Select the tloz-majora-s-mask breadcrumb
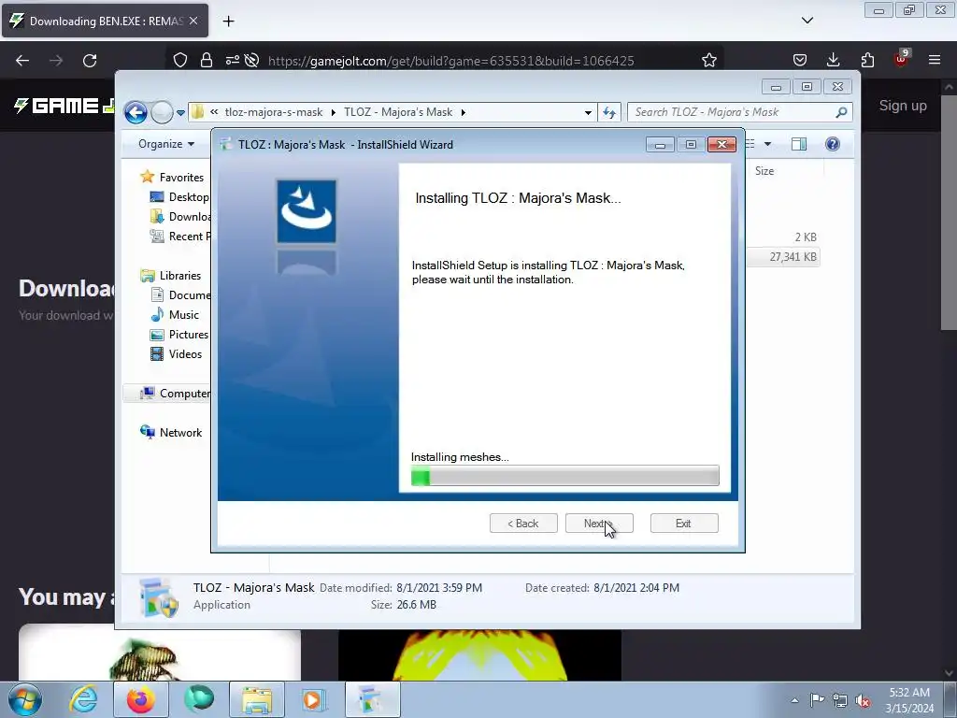This screenshot has height=718, width=957. (x=274, y=112)
